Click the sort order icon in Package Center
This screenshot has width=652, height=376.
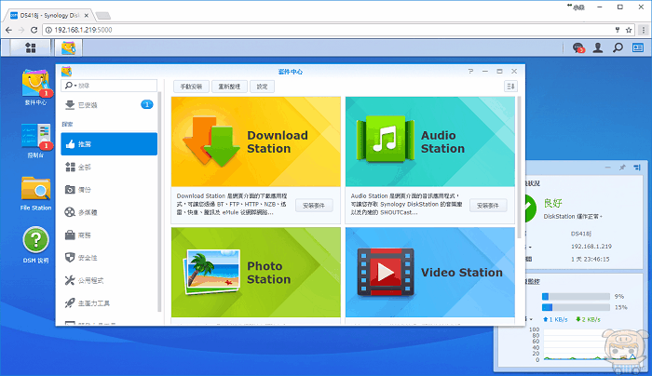[x=510, y=87]
